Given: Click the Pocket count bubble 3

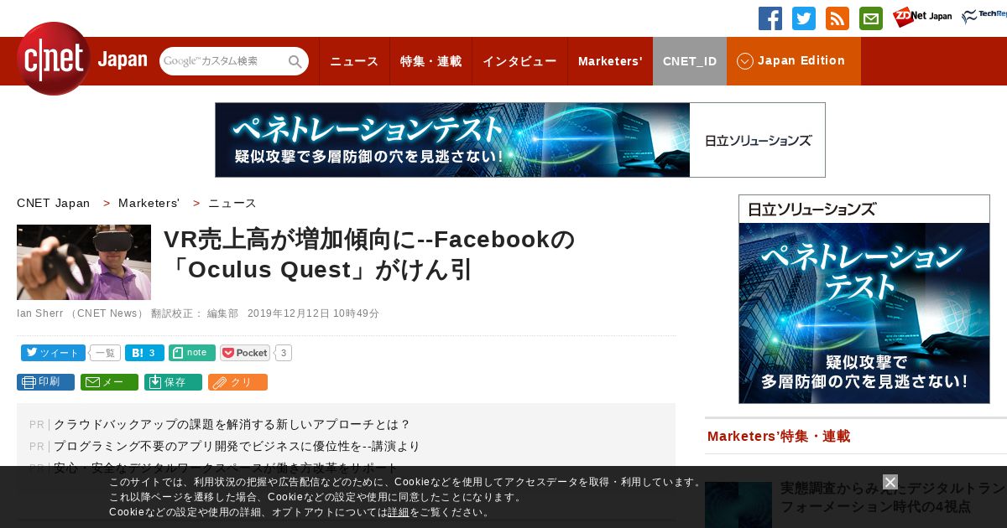Looking at the screenshot, I should [x=284, y=353].
